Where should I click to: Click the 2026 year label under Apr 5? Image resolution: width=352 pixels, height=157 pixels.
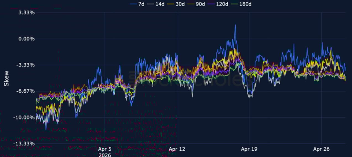(105, 155)
